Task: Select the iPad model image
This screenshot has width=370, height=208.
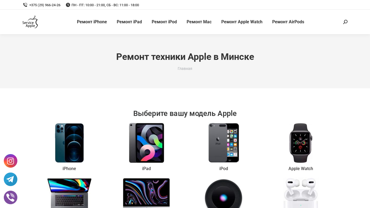Action: tap(147, 143)
